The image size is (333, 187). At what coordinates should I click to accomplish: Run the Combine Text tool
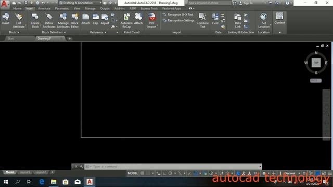202,20
